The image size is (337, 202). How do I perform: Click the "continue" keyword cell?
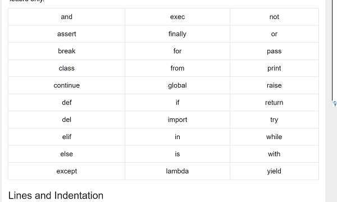click(67, 85)
